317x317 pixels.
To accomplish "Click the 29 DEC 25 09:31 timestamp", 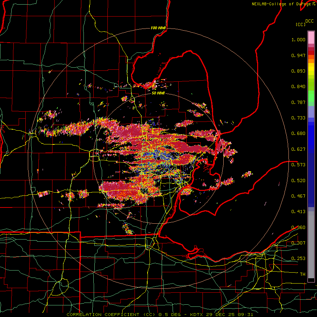I will (x=230, y=315).
